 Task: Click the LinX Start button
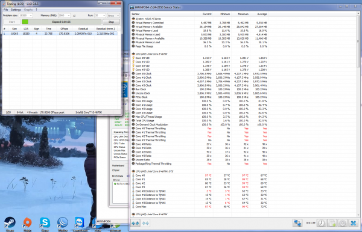pyautogui.click(x=11, y=22)
